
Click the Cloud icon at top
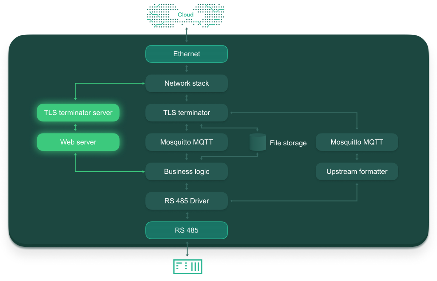186,15
